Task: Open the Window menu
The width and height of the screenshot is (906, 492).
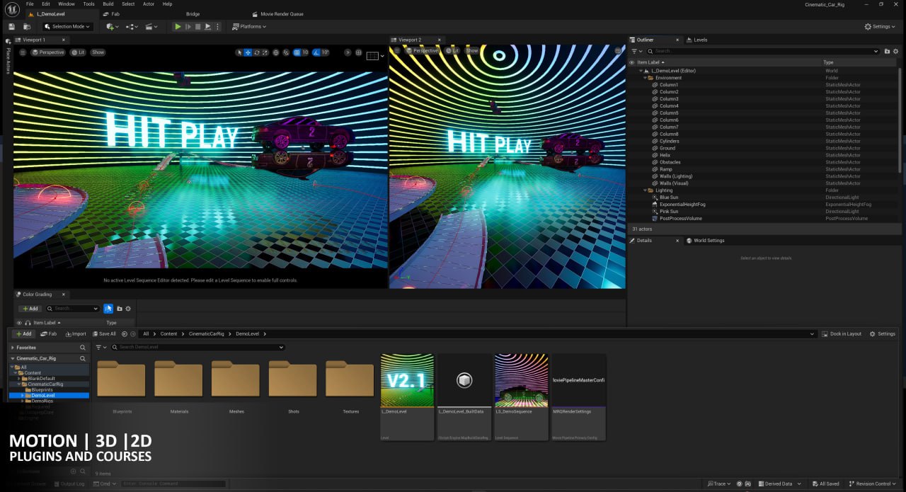Action: [x=67, y=4]
